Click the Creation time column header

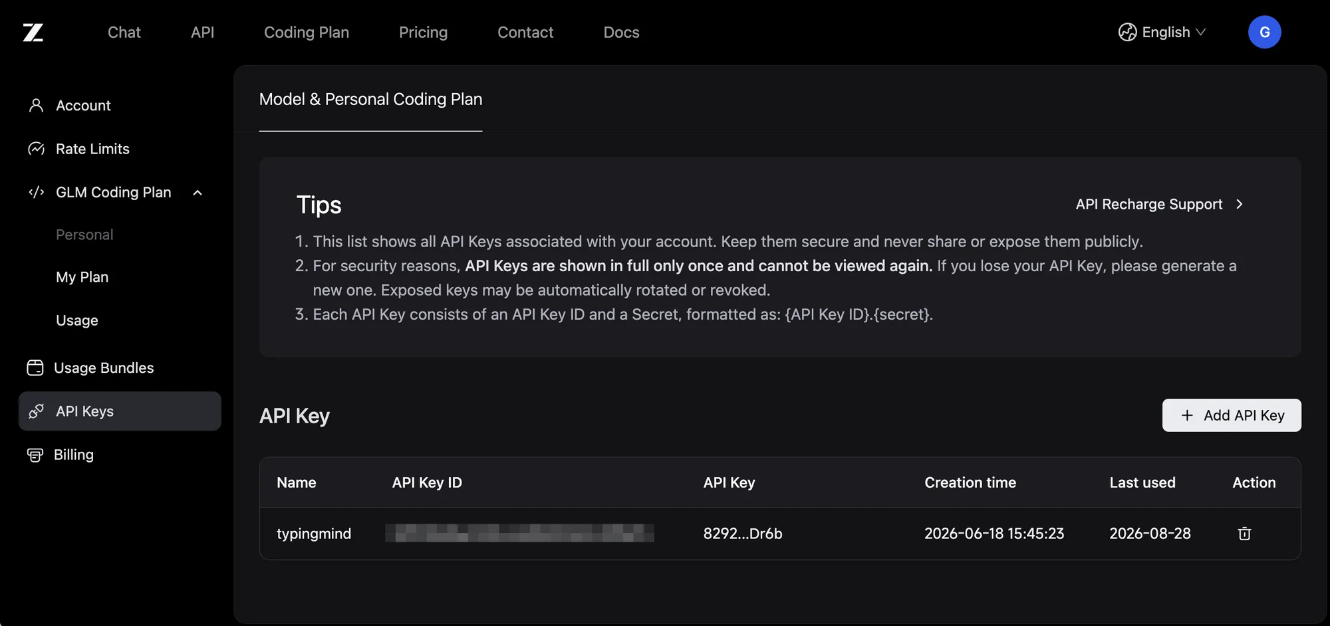tap(970, 482)
